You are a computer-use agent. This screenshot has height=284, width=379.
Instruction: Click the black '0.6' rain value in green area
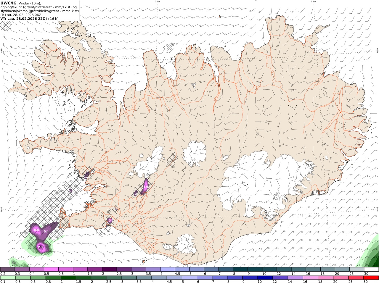(14, 263)
